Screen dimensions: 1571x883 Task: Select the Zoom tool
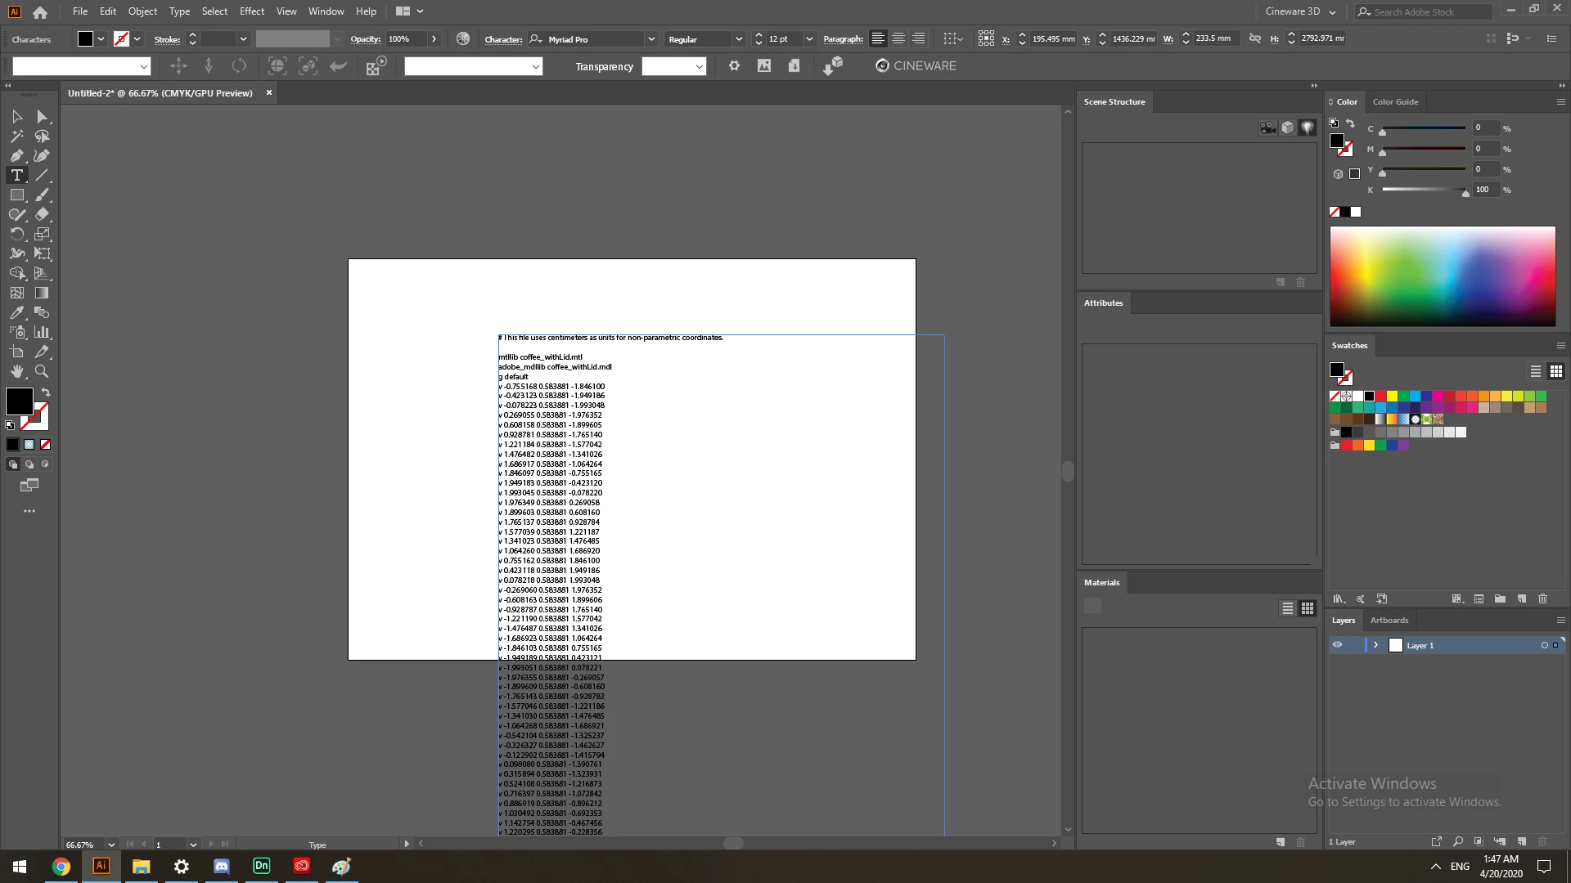pos(42,371)
